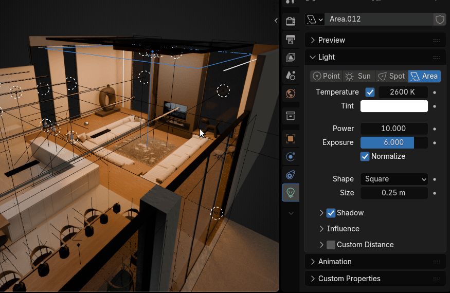
Task: Click the Tint white color swatch
Action: pos(394,106)
